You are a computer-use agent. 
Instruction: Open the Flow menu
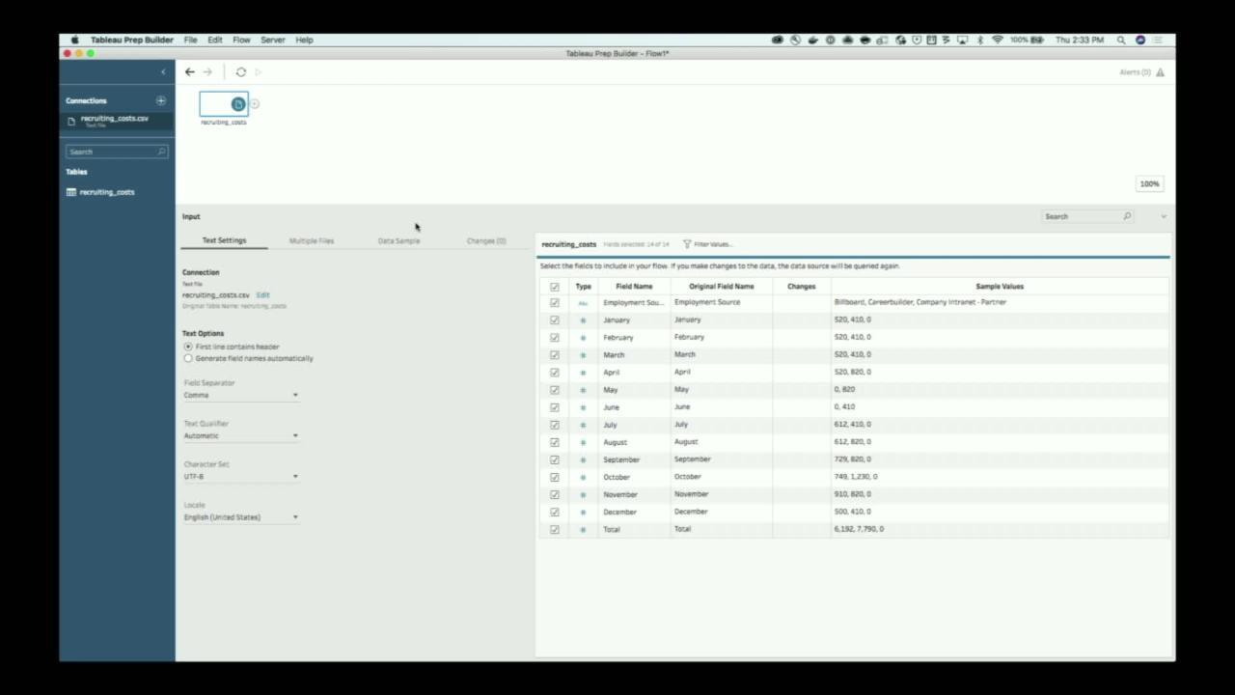tap(241, 41)
